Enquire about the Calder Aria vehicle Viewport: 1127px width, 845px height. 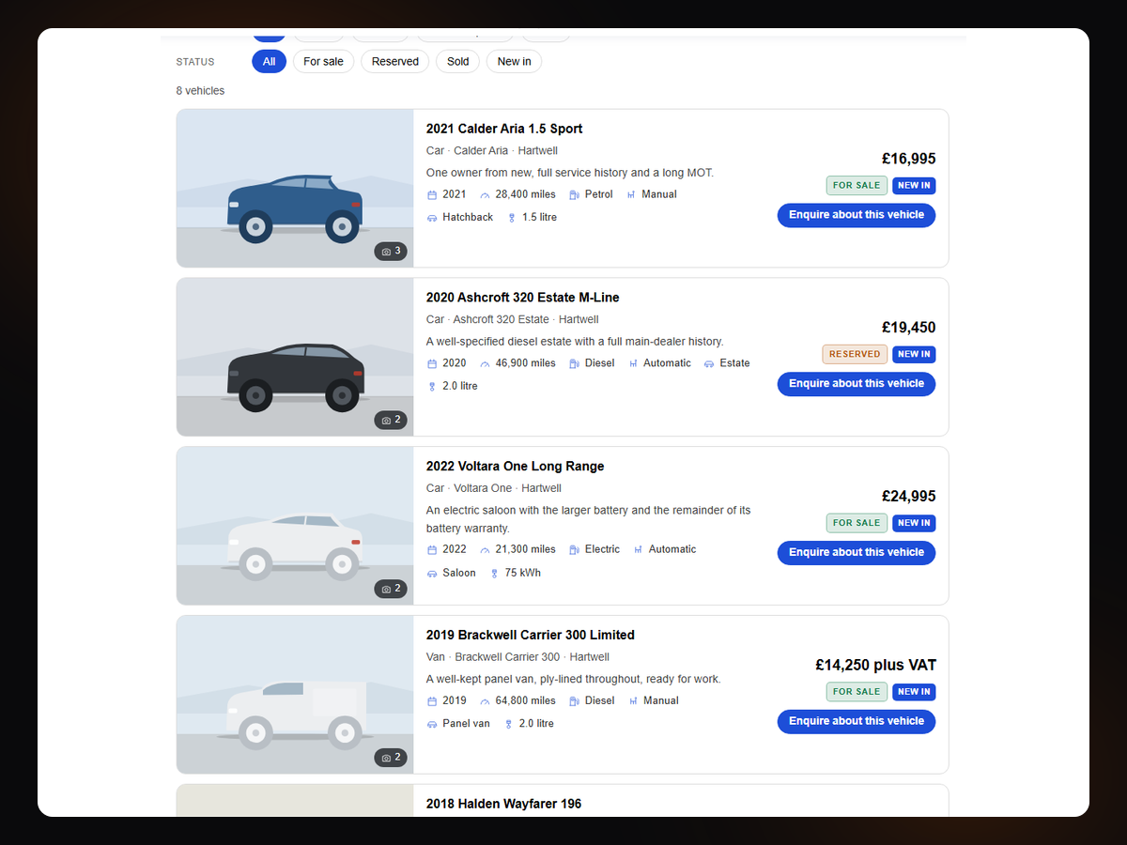pyautogui.click(x=857, y=215)
